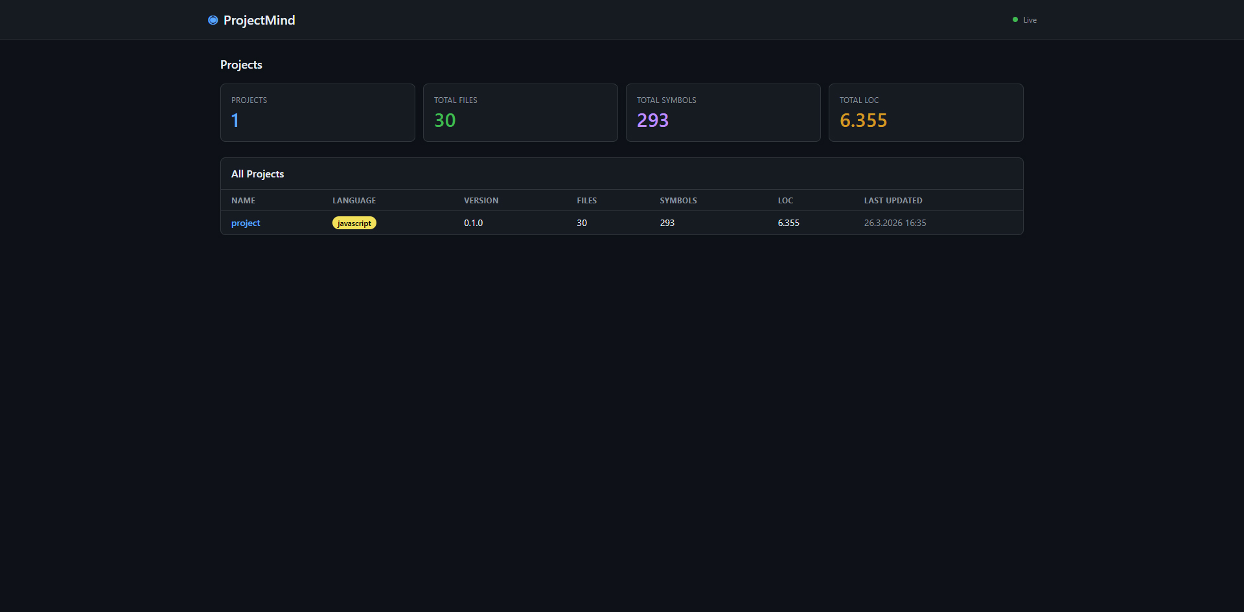Image resolution: width=1244 pixels, height=612 pixels.
Task: Select the Total Symbols stat card
Action: (723, 113)
